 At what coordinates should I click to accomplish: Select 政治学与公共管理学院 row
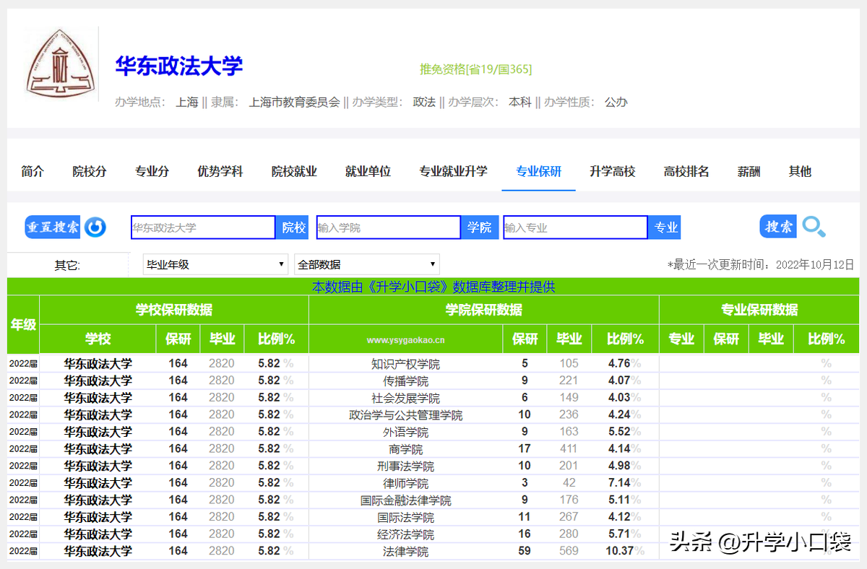pos(405,414)
